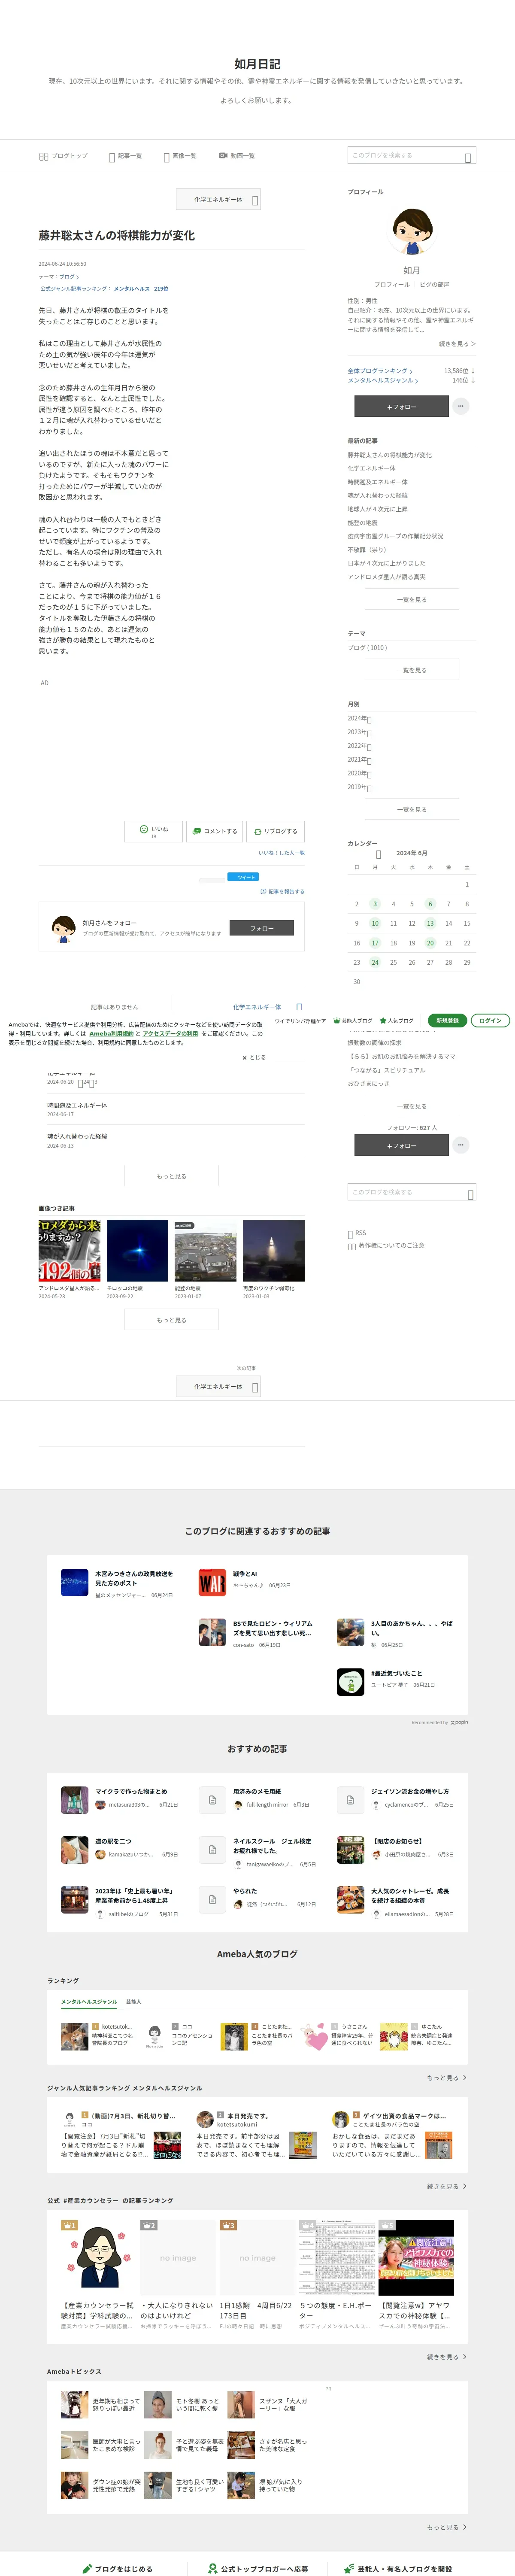
Task: Expand the 2023年 monthly archive
Action: pyautogui.click(x=359, y=732)
